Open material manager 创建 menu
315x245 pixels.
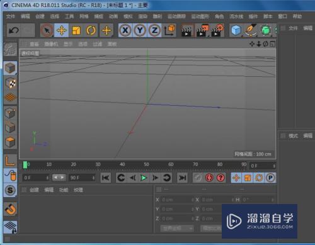34,190
